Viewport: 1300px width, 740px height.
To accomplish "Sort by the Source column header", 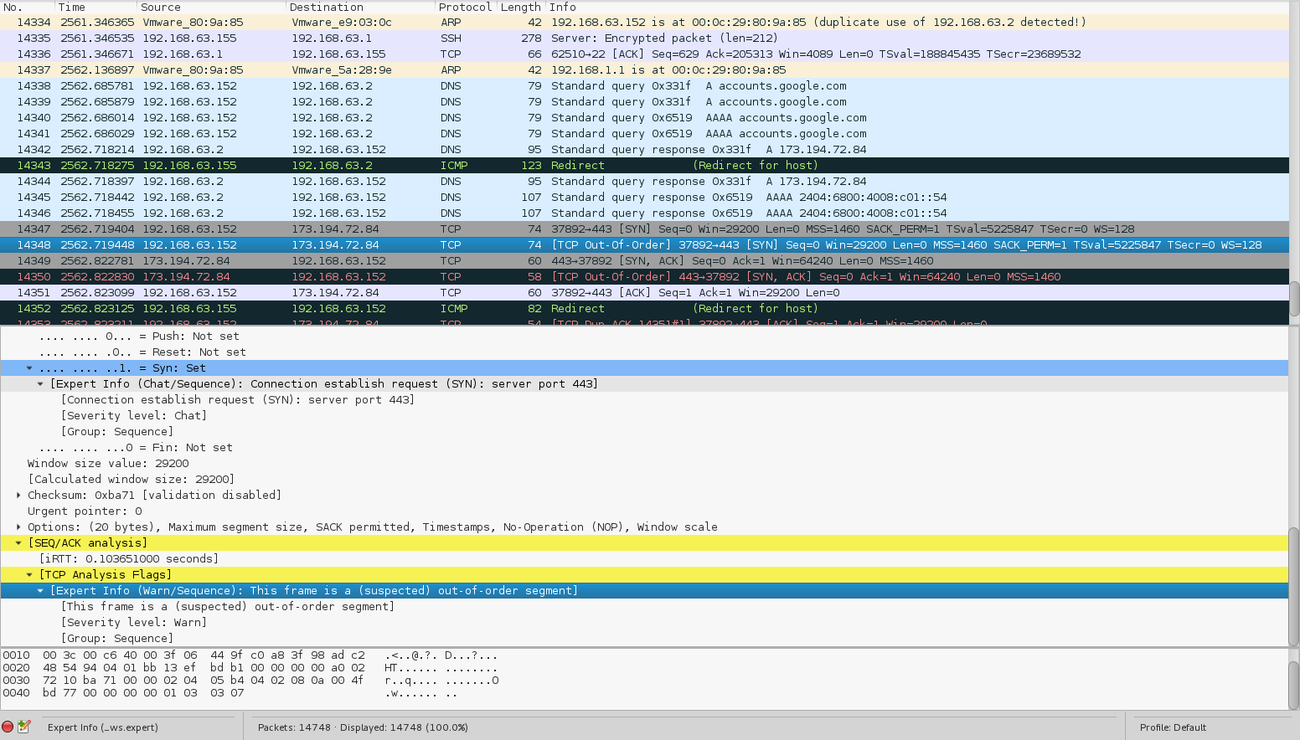I will point(213,7).
